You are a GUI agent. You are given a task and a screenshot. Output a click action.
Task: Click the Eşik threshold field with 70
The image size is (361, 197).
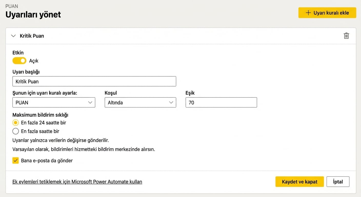(x=221, y=102)
